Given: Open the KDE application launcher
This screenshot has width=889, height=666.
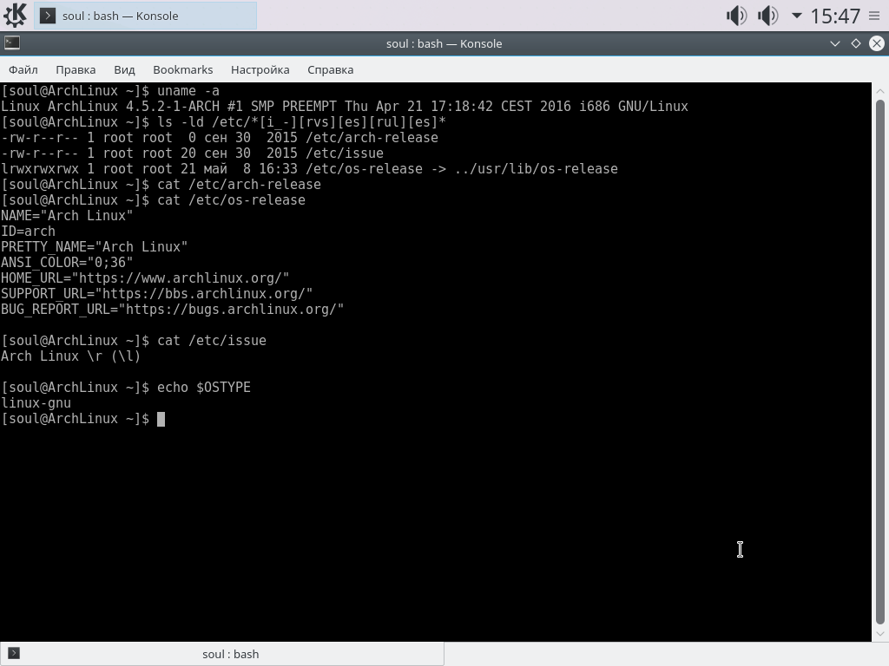Looking at the screenshot, I should tap(15, 16).
